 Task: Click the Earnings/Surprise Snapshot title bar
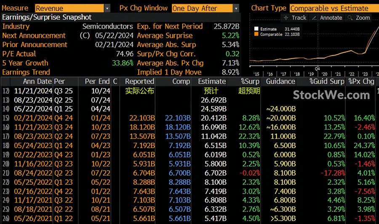[120, 17]
